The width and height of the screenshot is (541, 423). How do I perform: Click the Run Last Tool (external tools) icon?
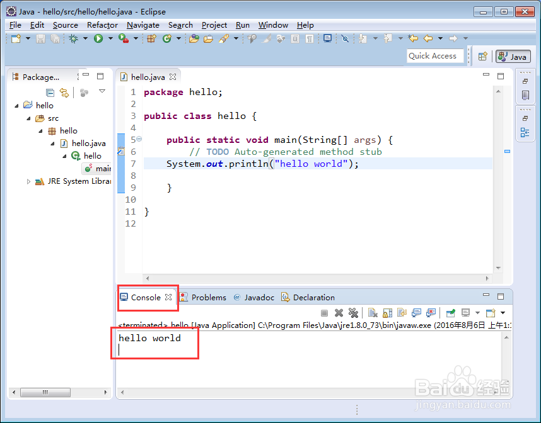click(x=124, y=38)
